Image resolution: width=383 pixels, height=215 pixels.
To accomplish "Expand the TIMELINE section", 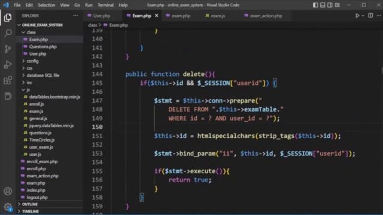I will click(31, 211).
